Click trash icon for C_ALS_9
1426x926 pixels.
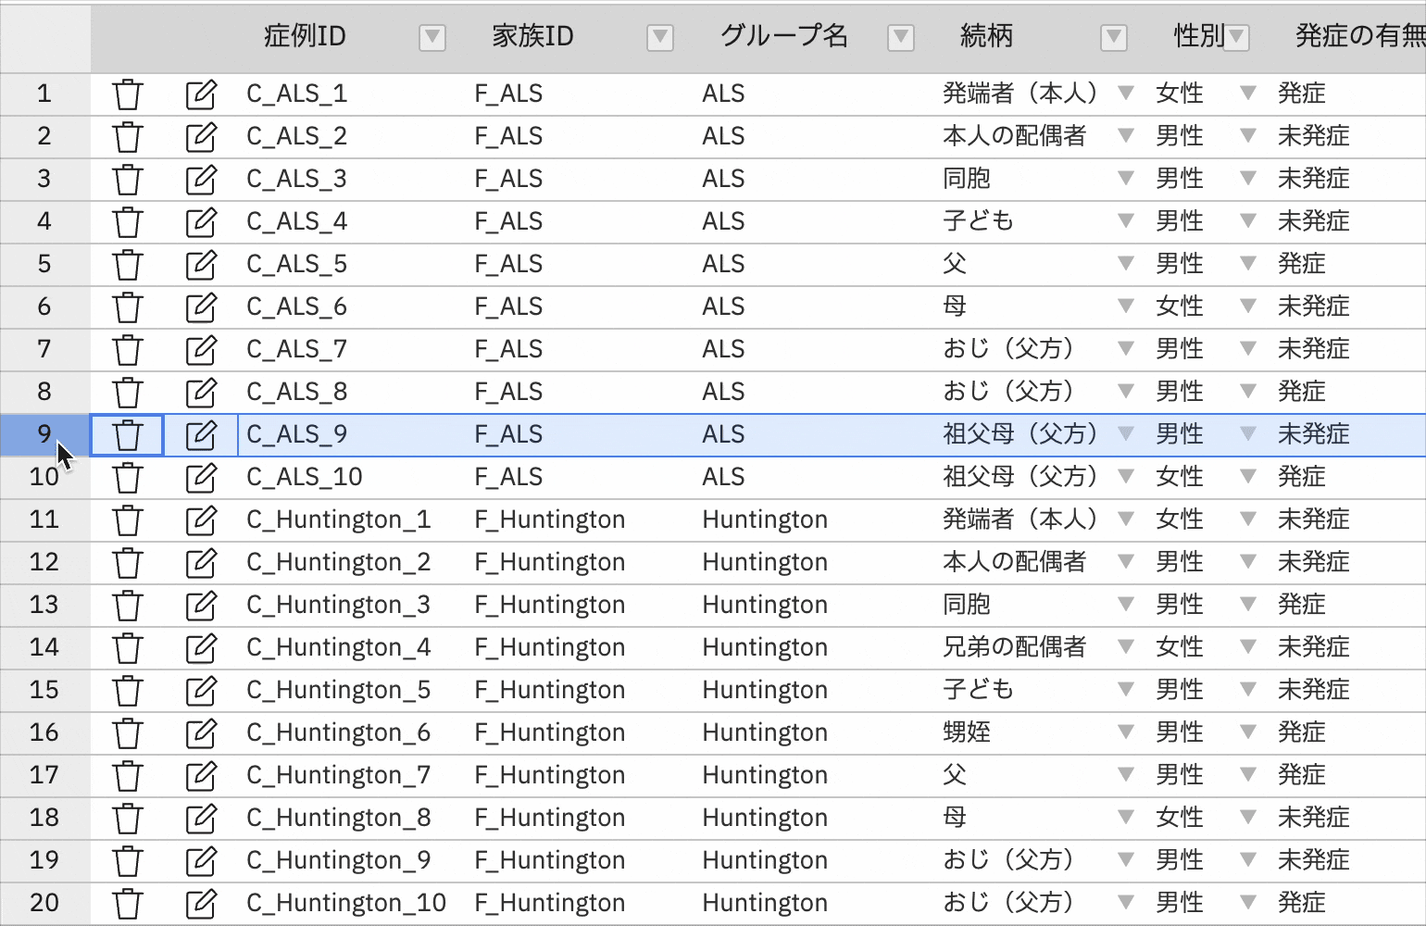coord(128,435)
